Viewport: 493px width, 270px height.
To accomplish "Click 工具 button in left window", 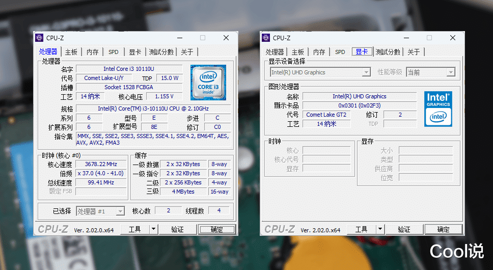I will (135, 229).
